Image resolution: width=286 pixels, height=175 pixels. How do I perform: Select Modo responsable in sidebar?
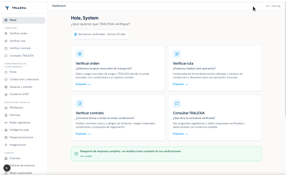pos(24,173)
